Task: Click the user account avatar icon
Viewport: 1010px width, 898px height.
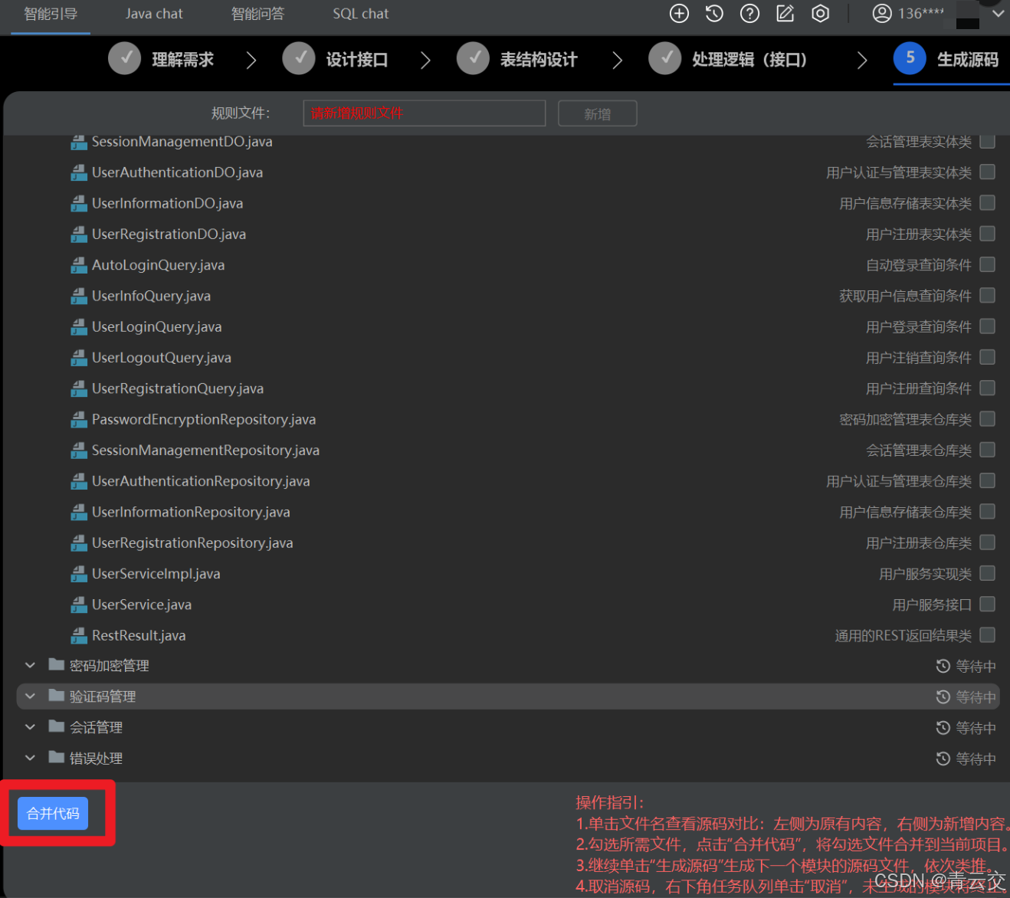Action: 882,14
